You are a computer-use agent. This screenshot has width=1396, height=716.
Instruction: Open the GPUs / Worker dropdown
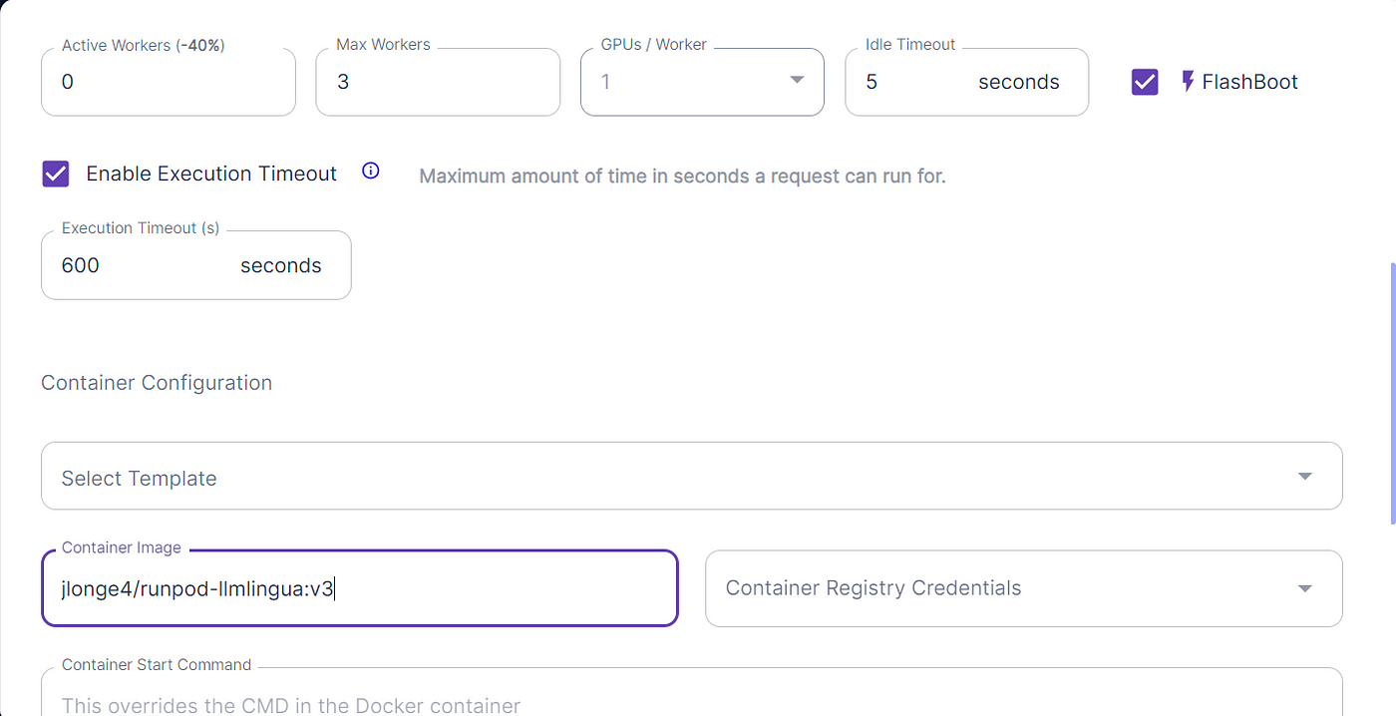(702, 82)
